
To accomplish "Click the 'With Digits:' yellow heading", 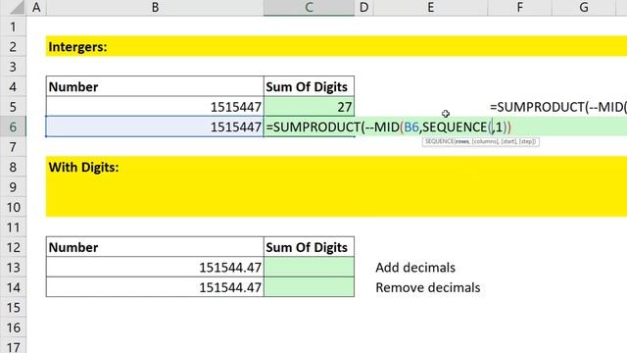I will click(336, 186).
